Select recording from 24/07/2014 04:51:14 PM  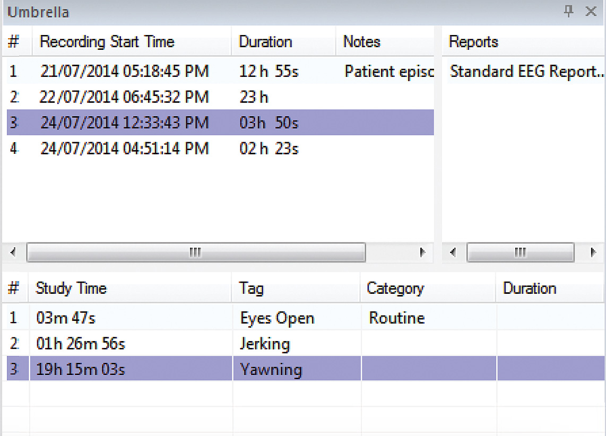(125, 149)
